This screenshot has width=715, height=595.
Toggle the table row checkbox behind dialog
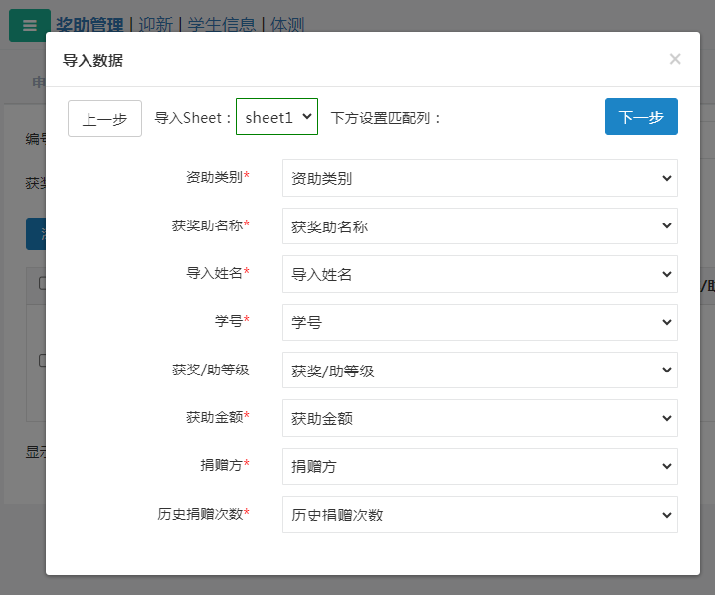pyautogui.click(x=42, y=361)
